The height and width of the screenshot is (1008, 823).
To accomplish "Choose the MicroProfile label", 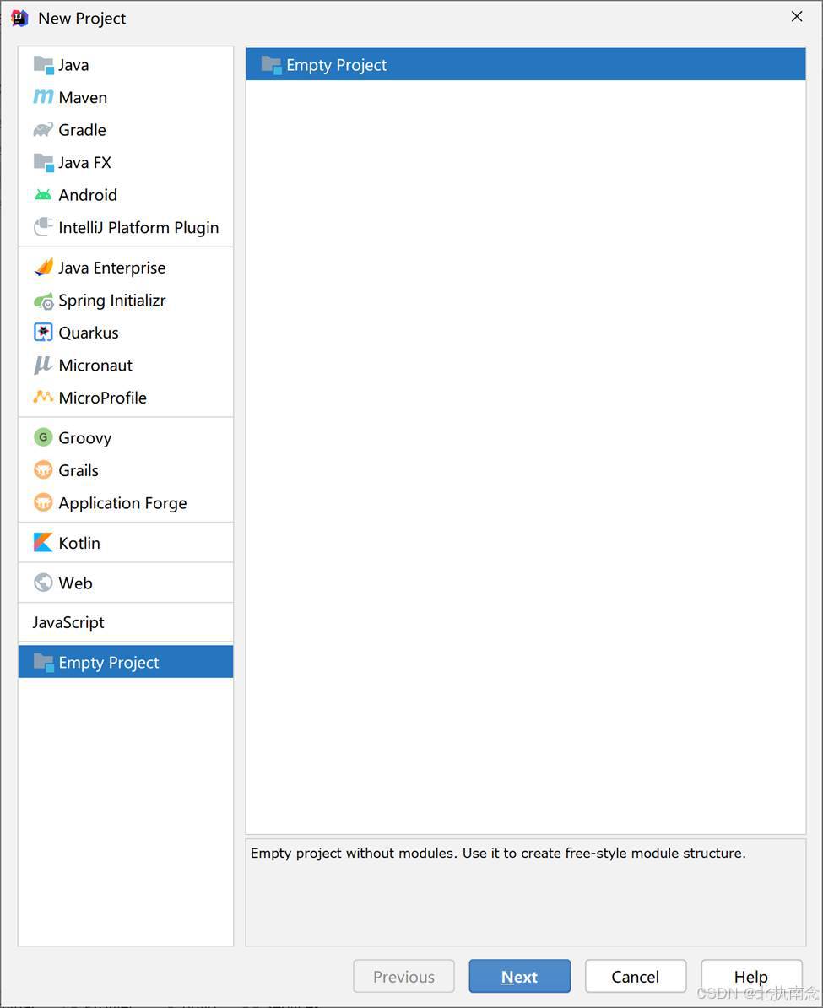I will click(x=103, y=398).
